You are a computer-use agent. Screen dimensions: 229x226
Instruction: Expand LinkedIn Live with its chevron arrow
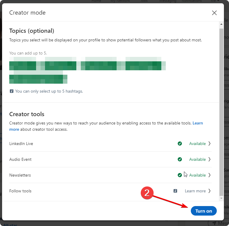209,144
